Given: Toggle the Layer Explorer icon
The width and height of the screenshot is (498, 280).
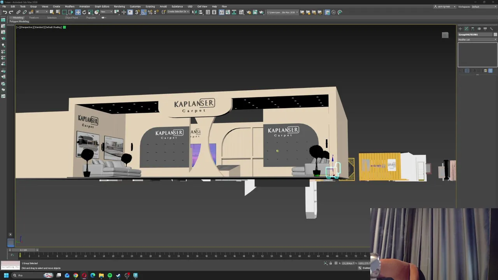Looking at the screenshot, I should click(214, 12).
